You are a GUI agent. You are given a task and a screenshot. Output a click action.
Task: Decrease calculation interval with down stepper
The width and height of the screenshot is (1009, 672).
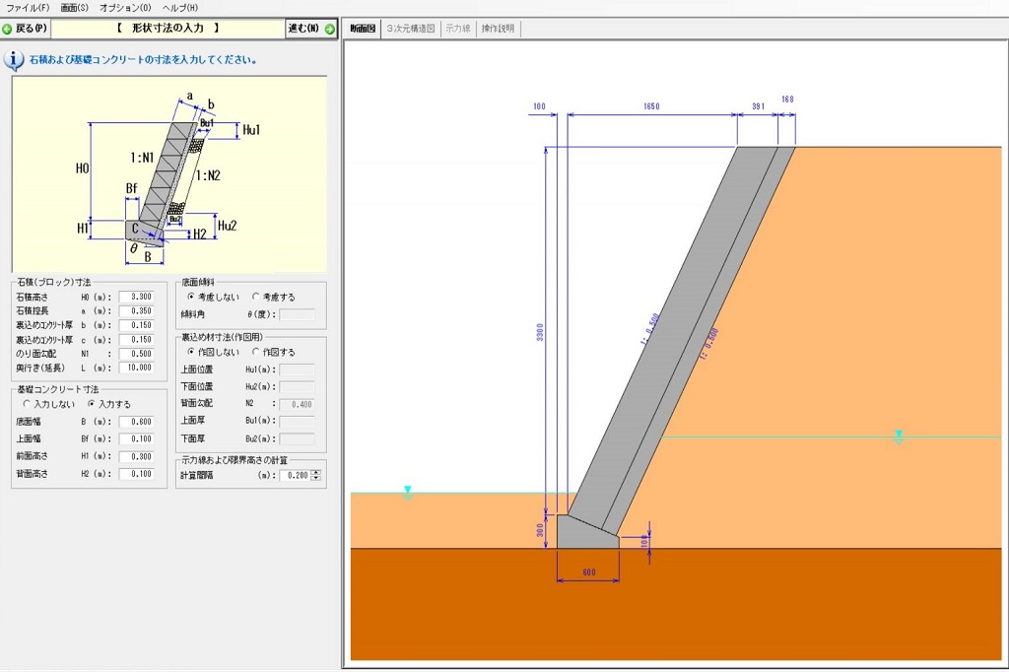pyautogui.click(x=315, y=479)
